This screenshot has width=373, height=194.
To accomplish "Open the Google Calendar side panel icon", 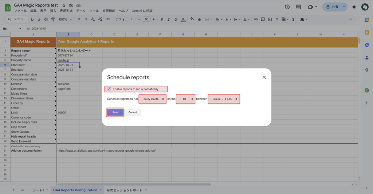I will (366, 20).
